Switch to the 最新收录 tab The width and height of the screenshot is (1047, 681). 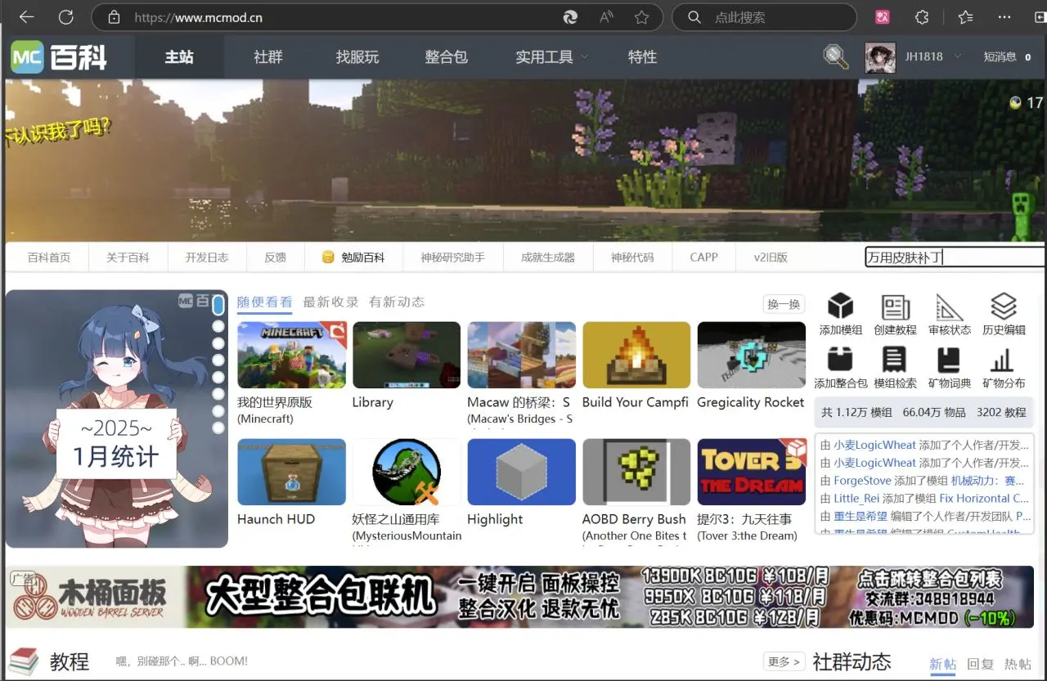pyautogui.click(x=330, y=302)
